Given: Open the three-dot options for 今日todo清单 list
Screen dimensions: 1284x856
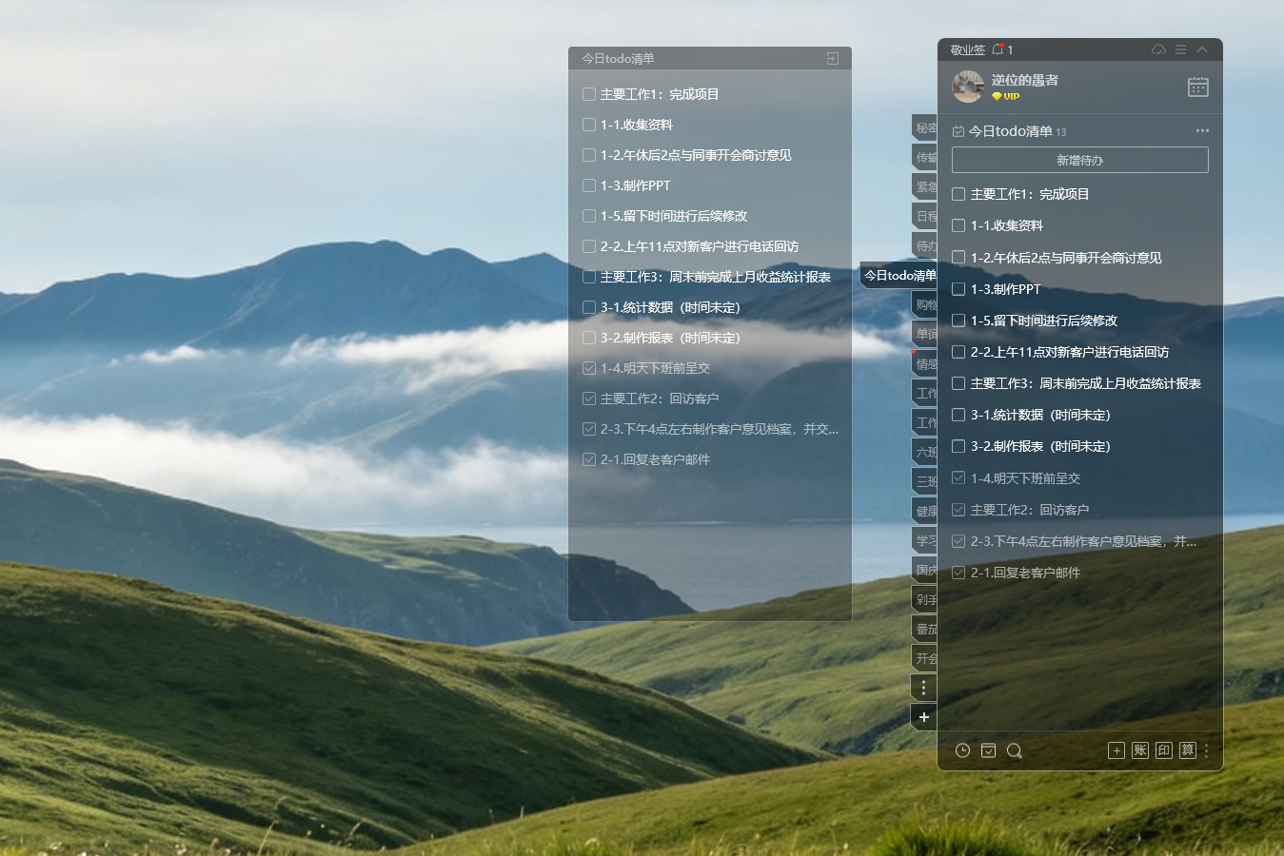Looking at the screenshot, I should [x=1202, y=130].
